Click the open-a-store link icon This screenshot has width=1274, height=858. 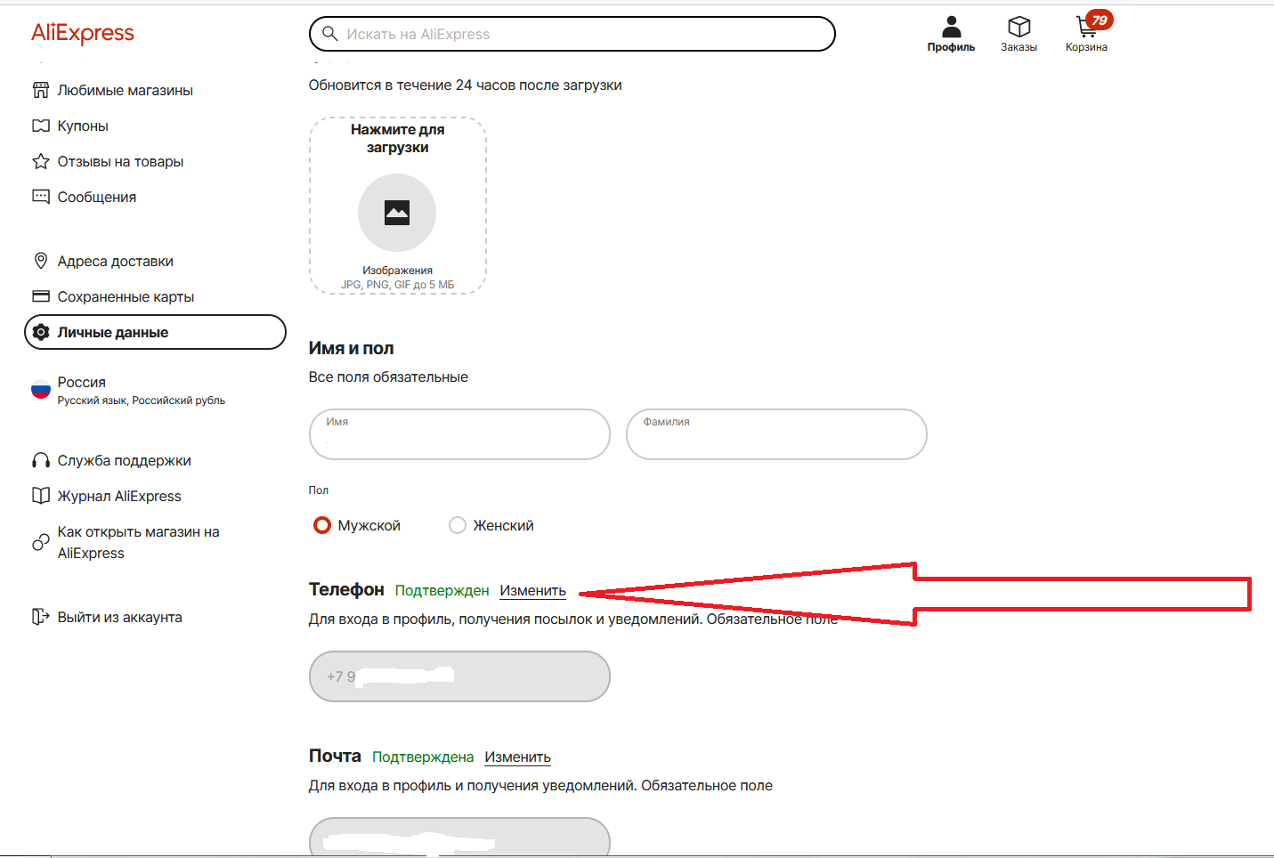[x=41, y=542]
